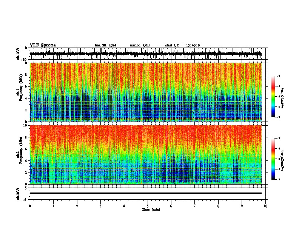Click inside the ch.1 spectrogram plot

tap(146, 92)
